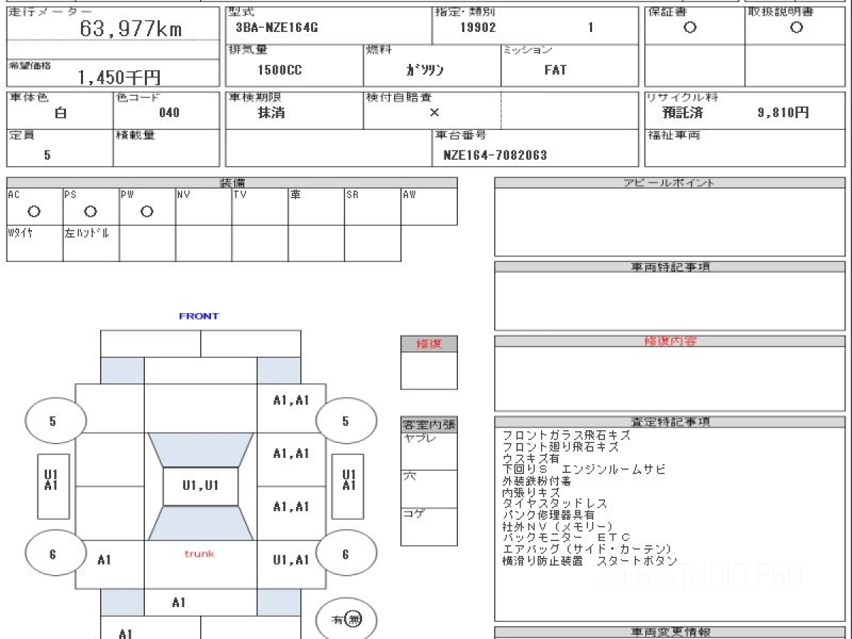Click the Wタイヤ equipment cell
This screenshot has height=639, width=852.
coord(35,244)
